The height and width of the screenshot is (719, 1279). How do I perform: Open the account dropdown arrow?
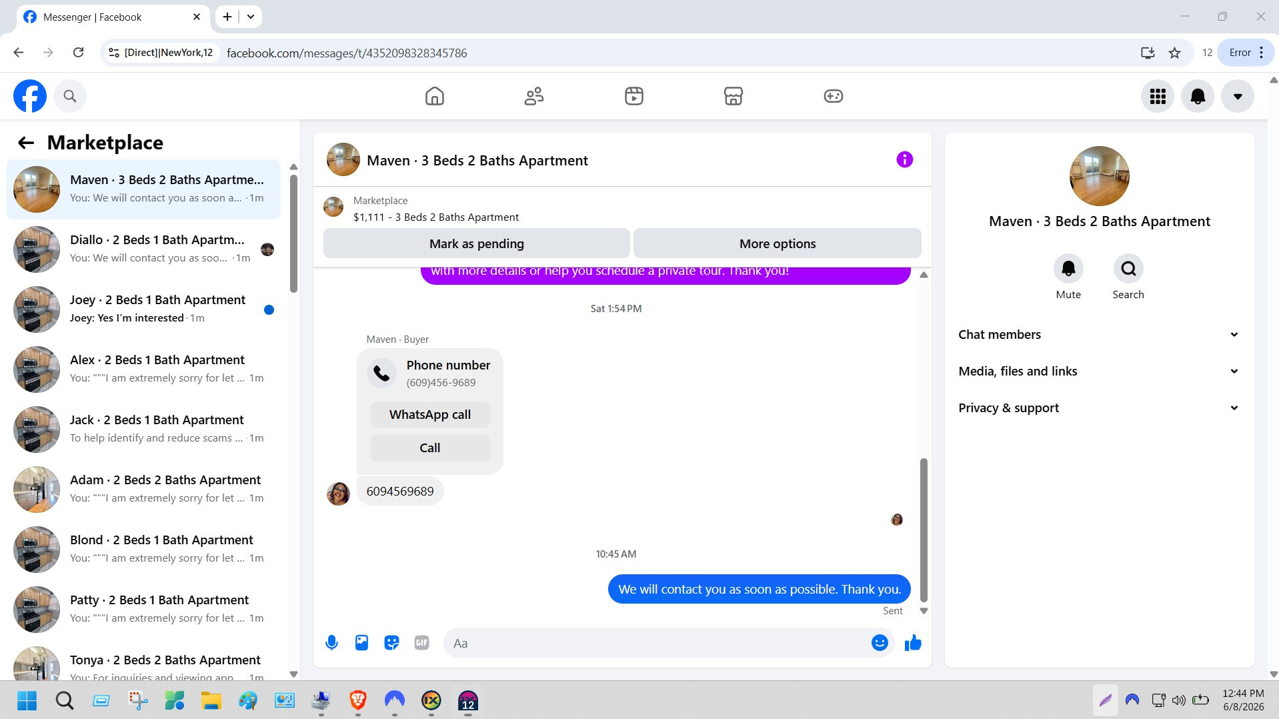click(1238, 96)
